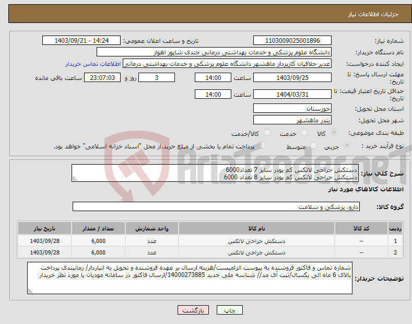Viewport: 412px width, 324px height.
Task: Click the price validity time 14:00 field
Action: (213, 94)
